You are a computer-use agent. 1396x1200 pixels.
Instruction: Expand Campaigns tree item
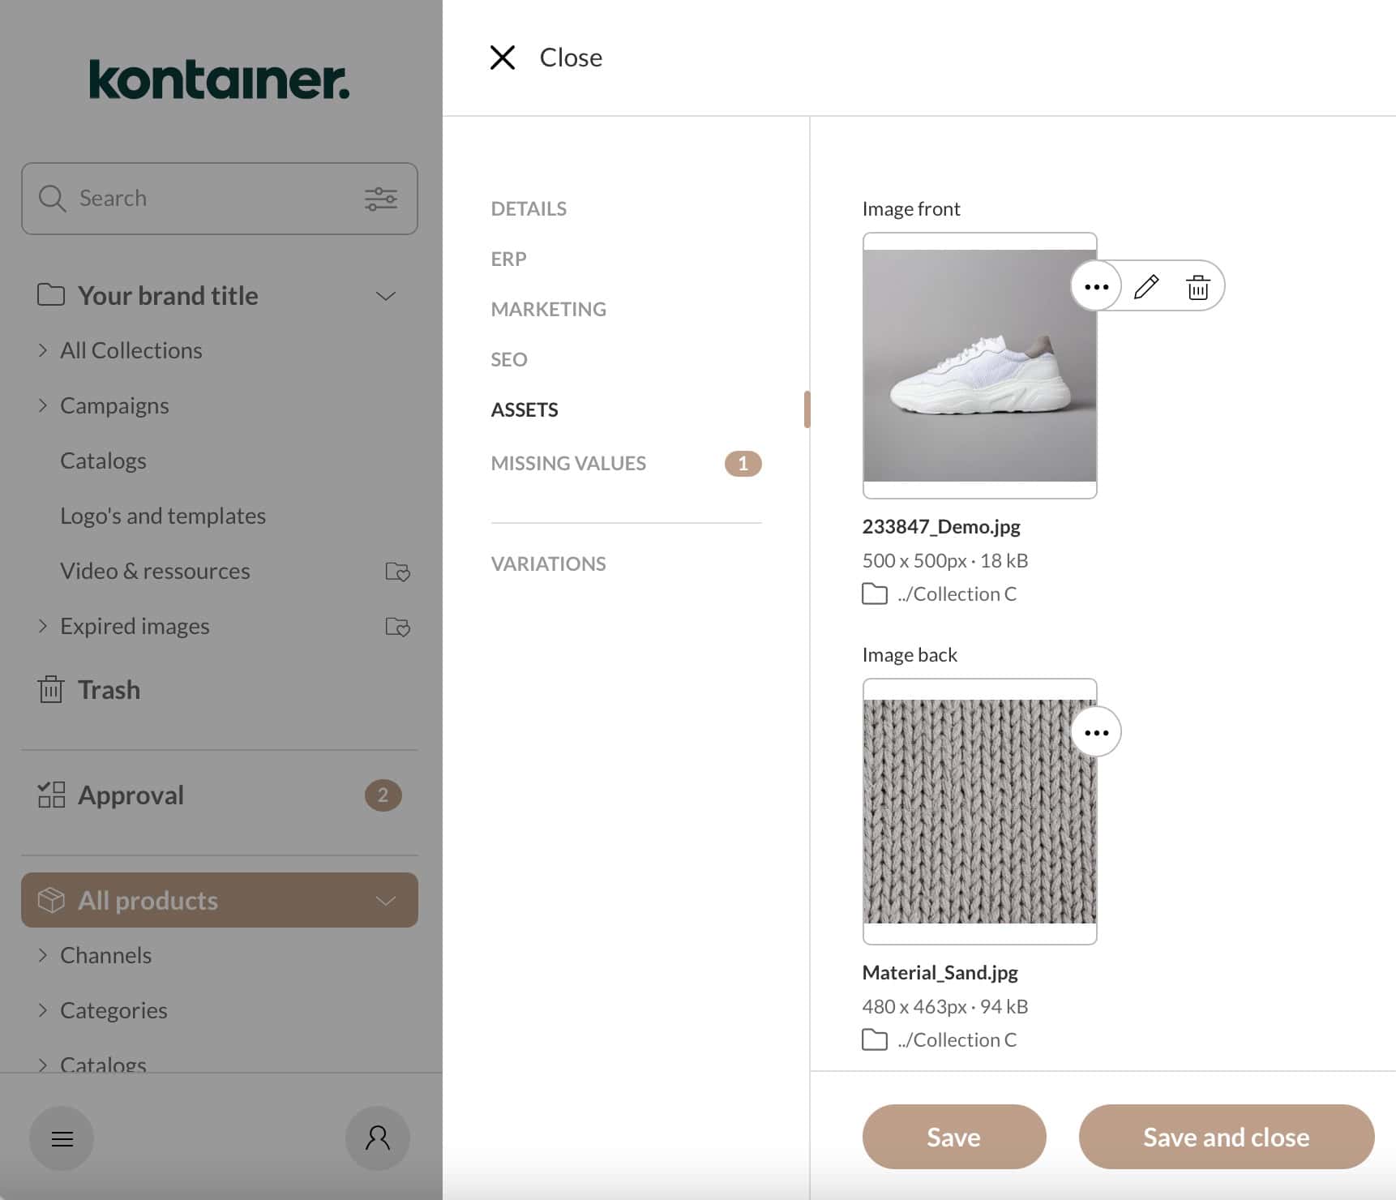[x=43, y=405]
